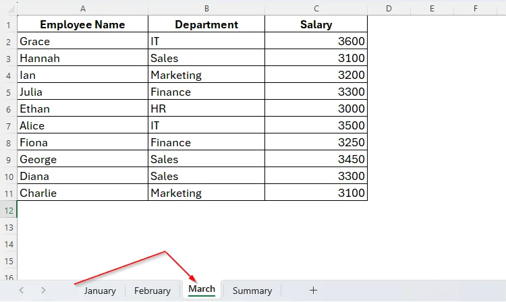Select the cell containing Diana
The image size is (506, 302).
(x=82, y=176)
